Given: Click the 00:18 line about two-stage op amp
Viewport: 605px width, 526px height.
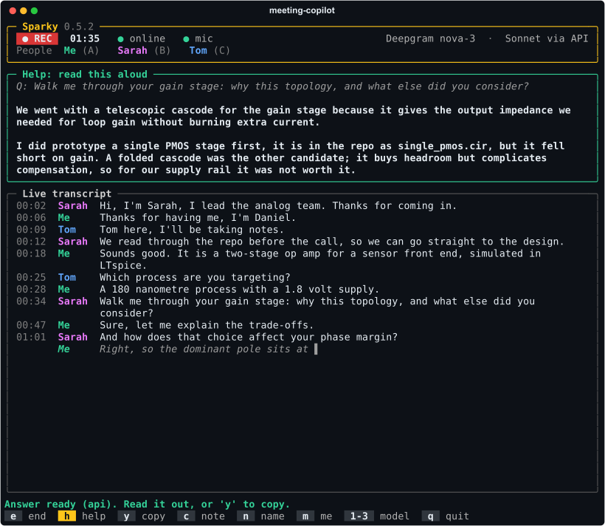Looking at the screenshot, I should 278,259.
